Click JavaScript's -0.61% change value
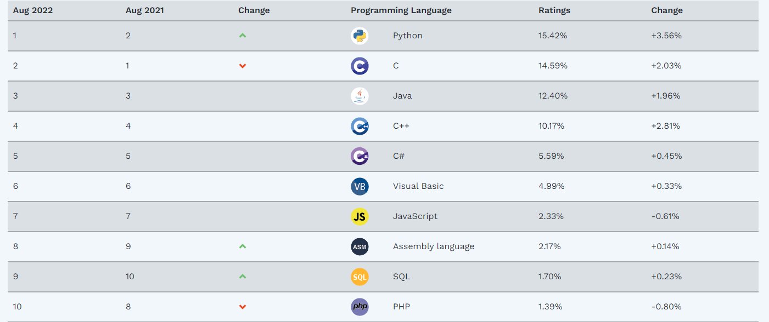 (665, 216)
